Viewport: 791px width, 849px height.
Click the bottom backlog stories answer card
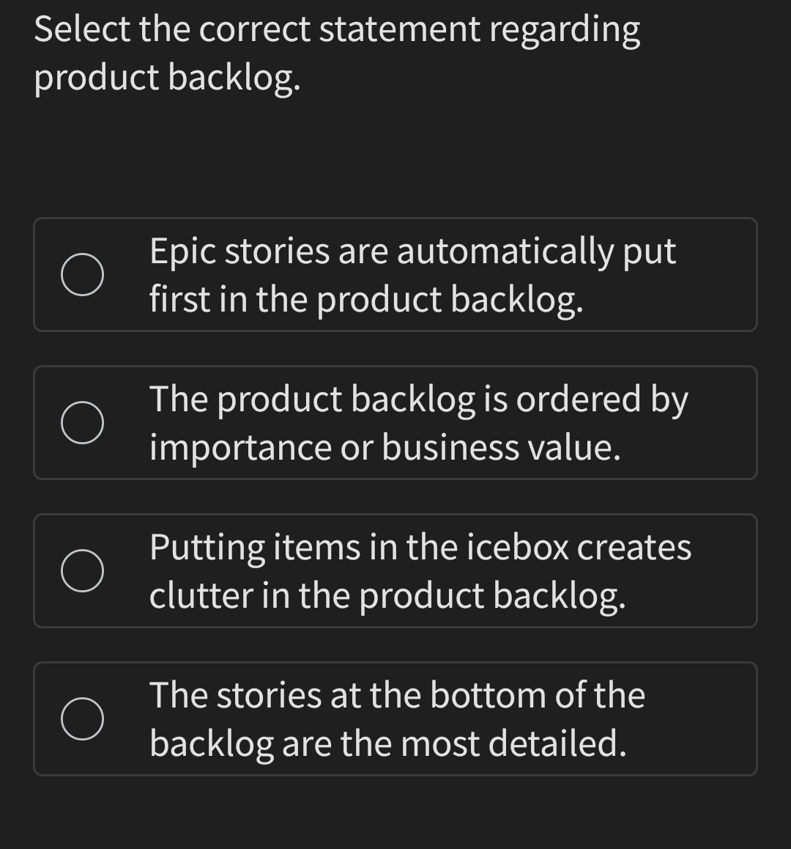(x=395, y=718)
